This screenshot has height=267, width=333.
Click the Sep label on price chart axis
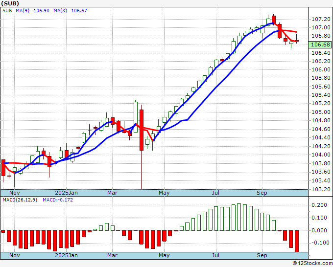click(x=262, y=193)
